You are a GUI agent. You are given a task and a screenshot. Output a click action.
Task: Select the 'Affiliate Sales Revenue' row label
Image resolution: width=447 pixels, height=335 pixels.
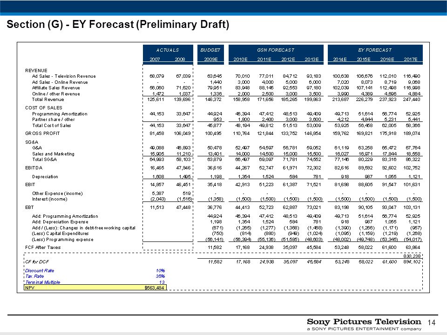click(56, 88)
